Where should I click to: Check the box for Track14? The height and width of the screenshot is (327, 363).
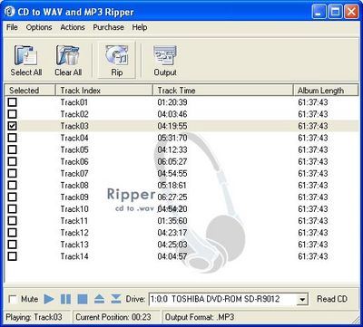pyautogui.click(x=13, y=256)
